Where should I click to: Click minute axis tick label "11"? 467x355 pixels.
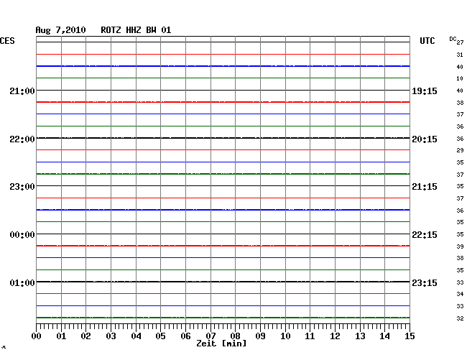point(310,336)
